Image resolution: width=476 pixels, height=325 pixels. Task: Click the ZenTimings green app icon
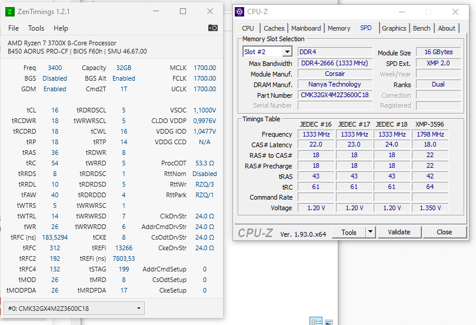tap(10, 12)
